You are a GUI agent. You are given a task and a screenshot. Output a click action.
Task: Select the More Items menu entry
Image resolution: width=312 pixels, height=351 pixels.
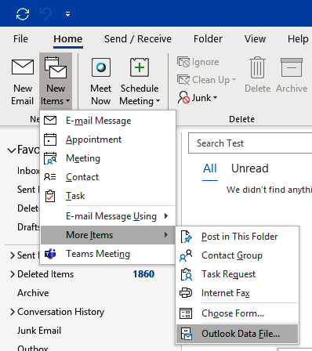click(x=107, y=235)
